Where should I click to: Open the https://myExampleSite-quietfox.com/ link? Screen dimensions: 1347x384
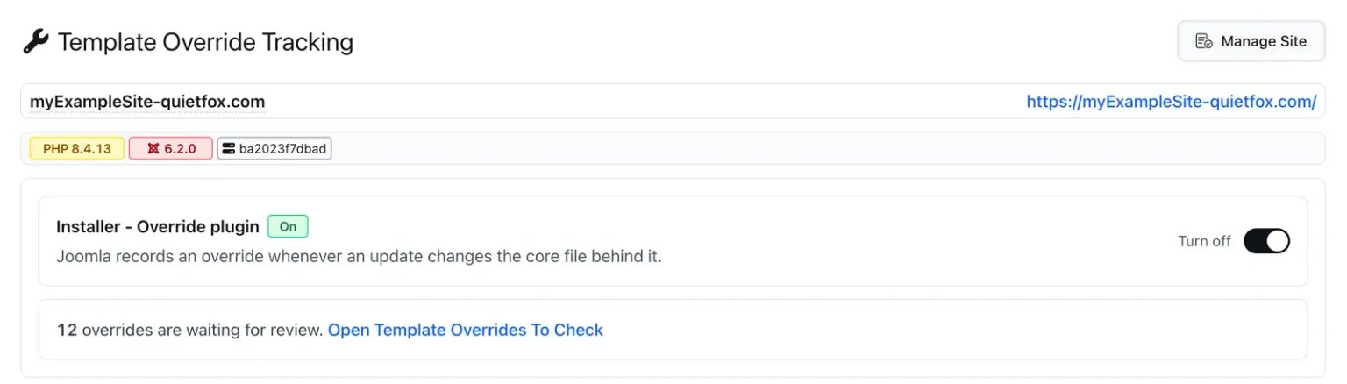tap(1172, 102)
